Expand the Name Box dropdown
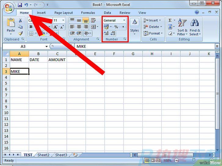The width and height of the screenshot is (222, 166). [x=46, y=47]
